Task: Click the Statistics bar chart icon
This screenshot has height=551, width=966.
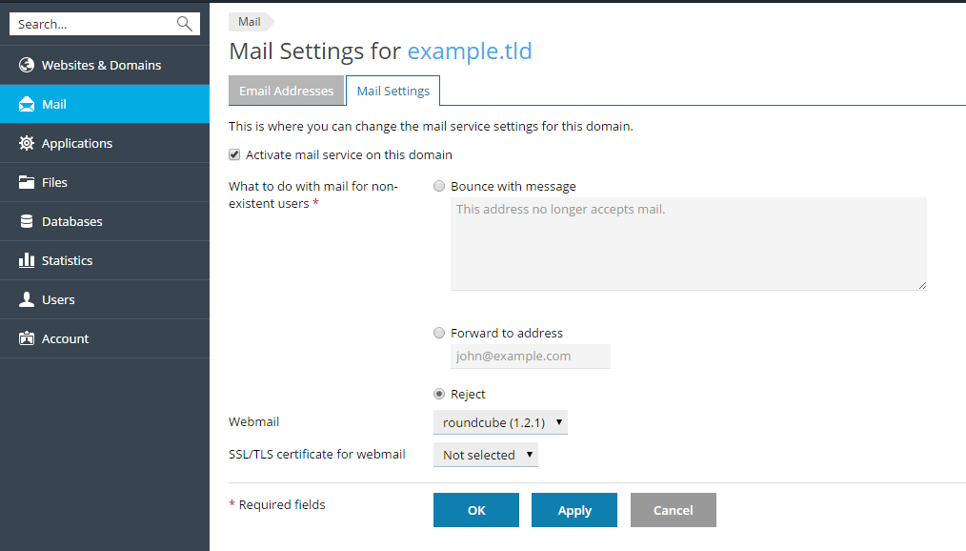Action: click(x=27, y=260)
